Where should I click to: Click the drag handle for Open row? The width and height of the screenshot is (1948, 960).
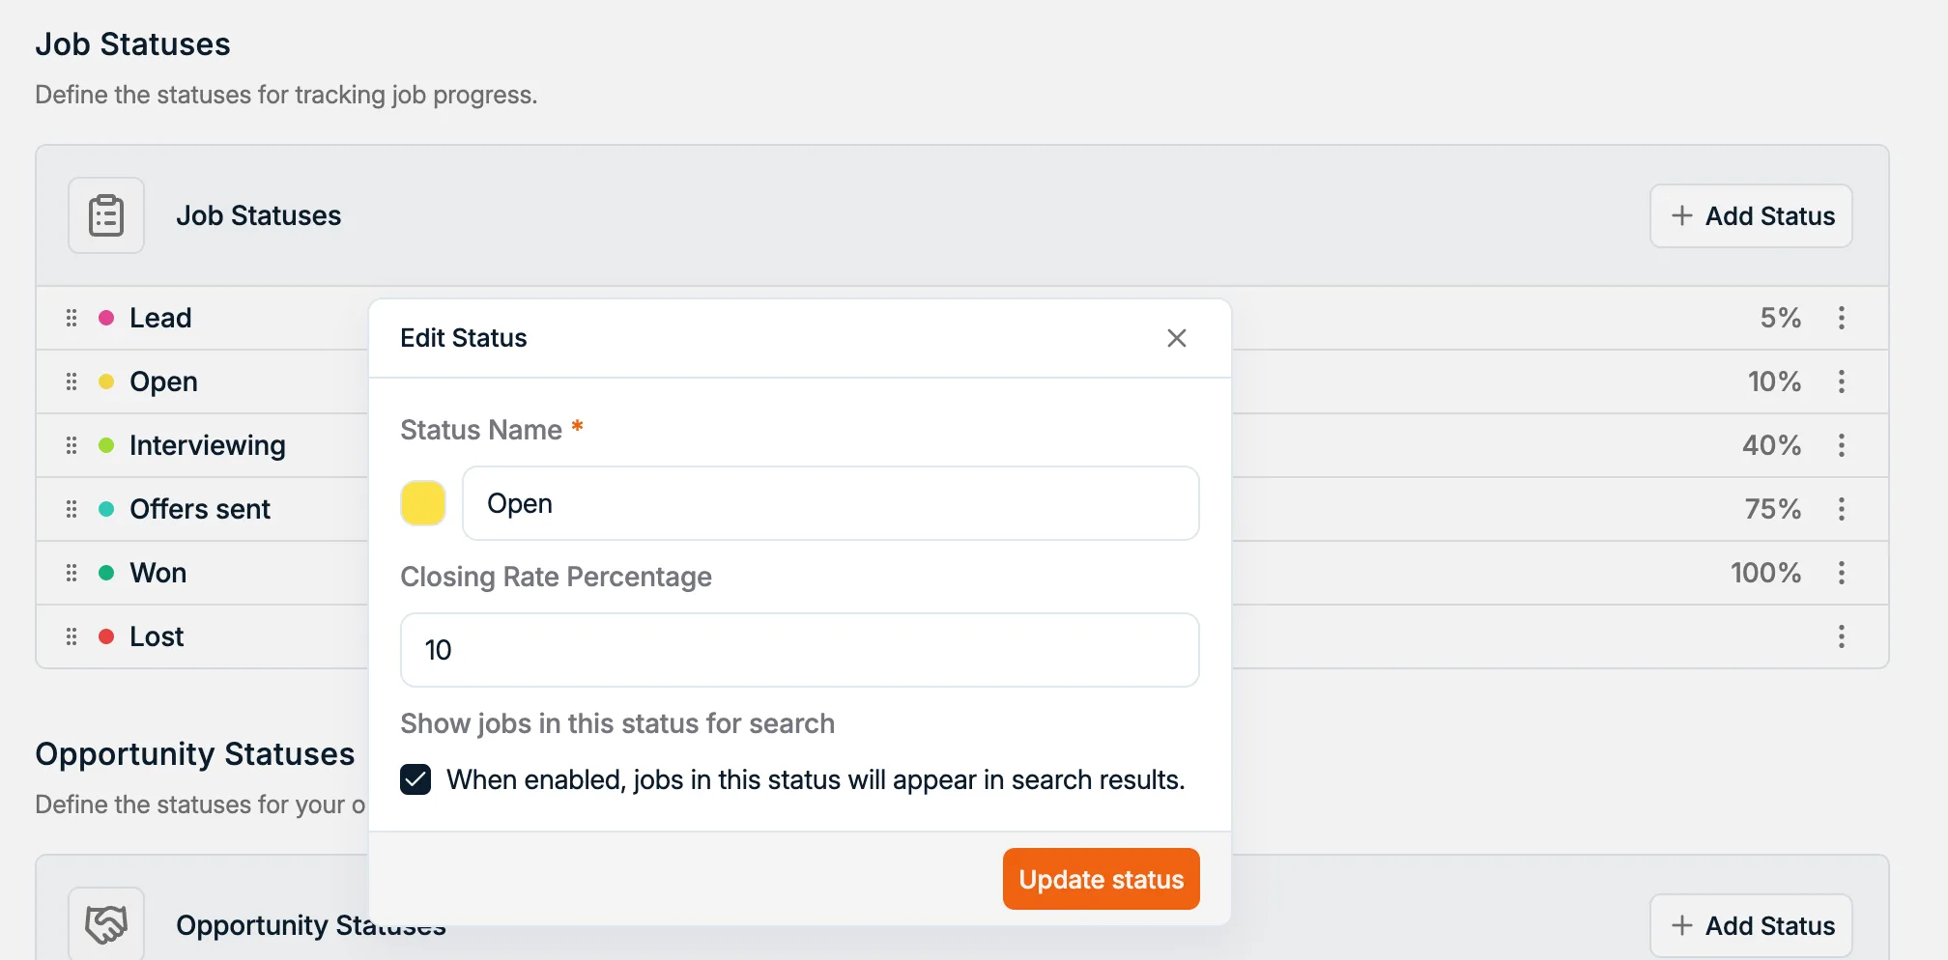(x=72, y=381)
